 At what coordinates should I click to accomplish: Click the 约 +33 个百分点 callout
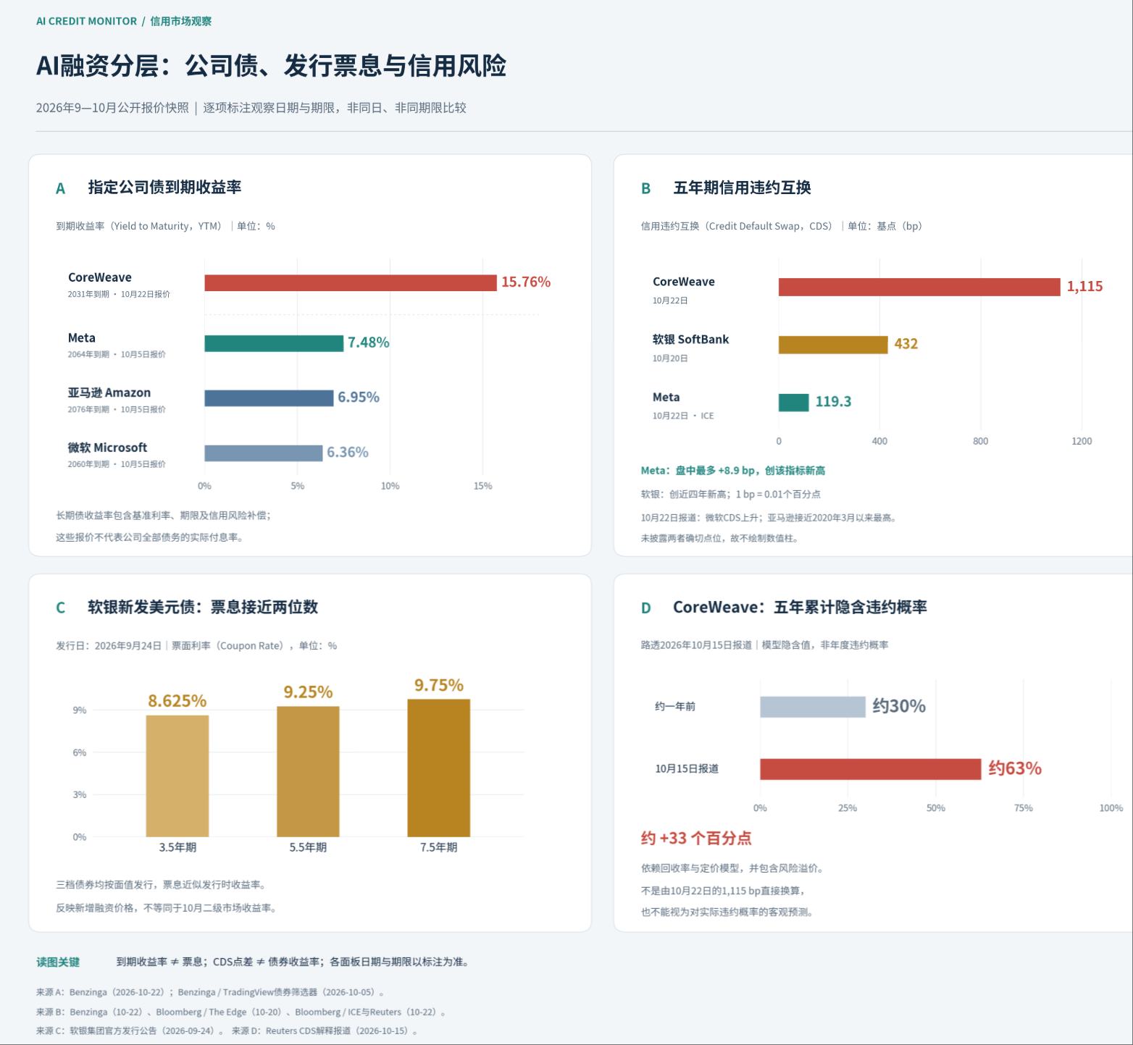pyautogui.click(x=696, y=838)
